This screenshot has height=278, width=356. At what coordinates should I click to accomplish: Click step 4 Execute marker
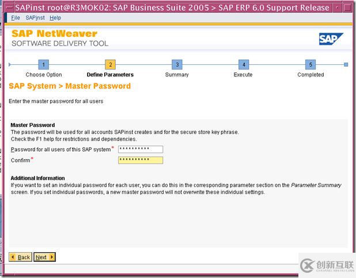(x=244, y=64)
